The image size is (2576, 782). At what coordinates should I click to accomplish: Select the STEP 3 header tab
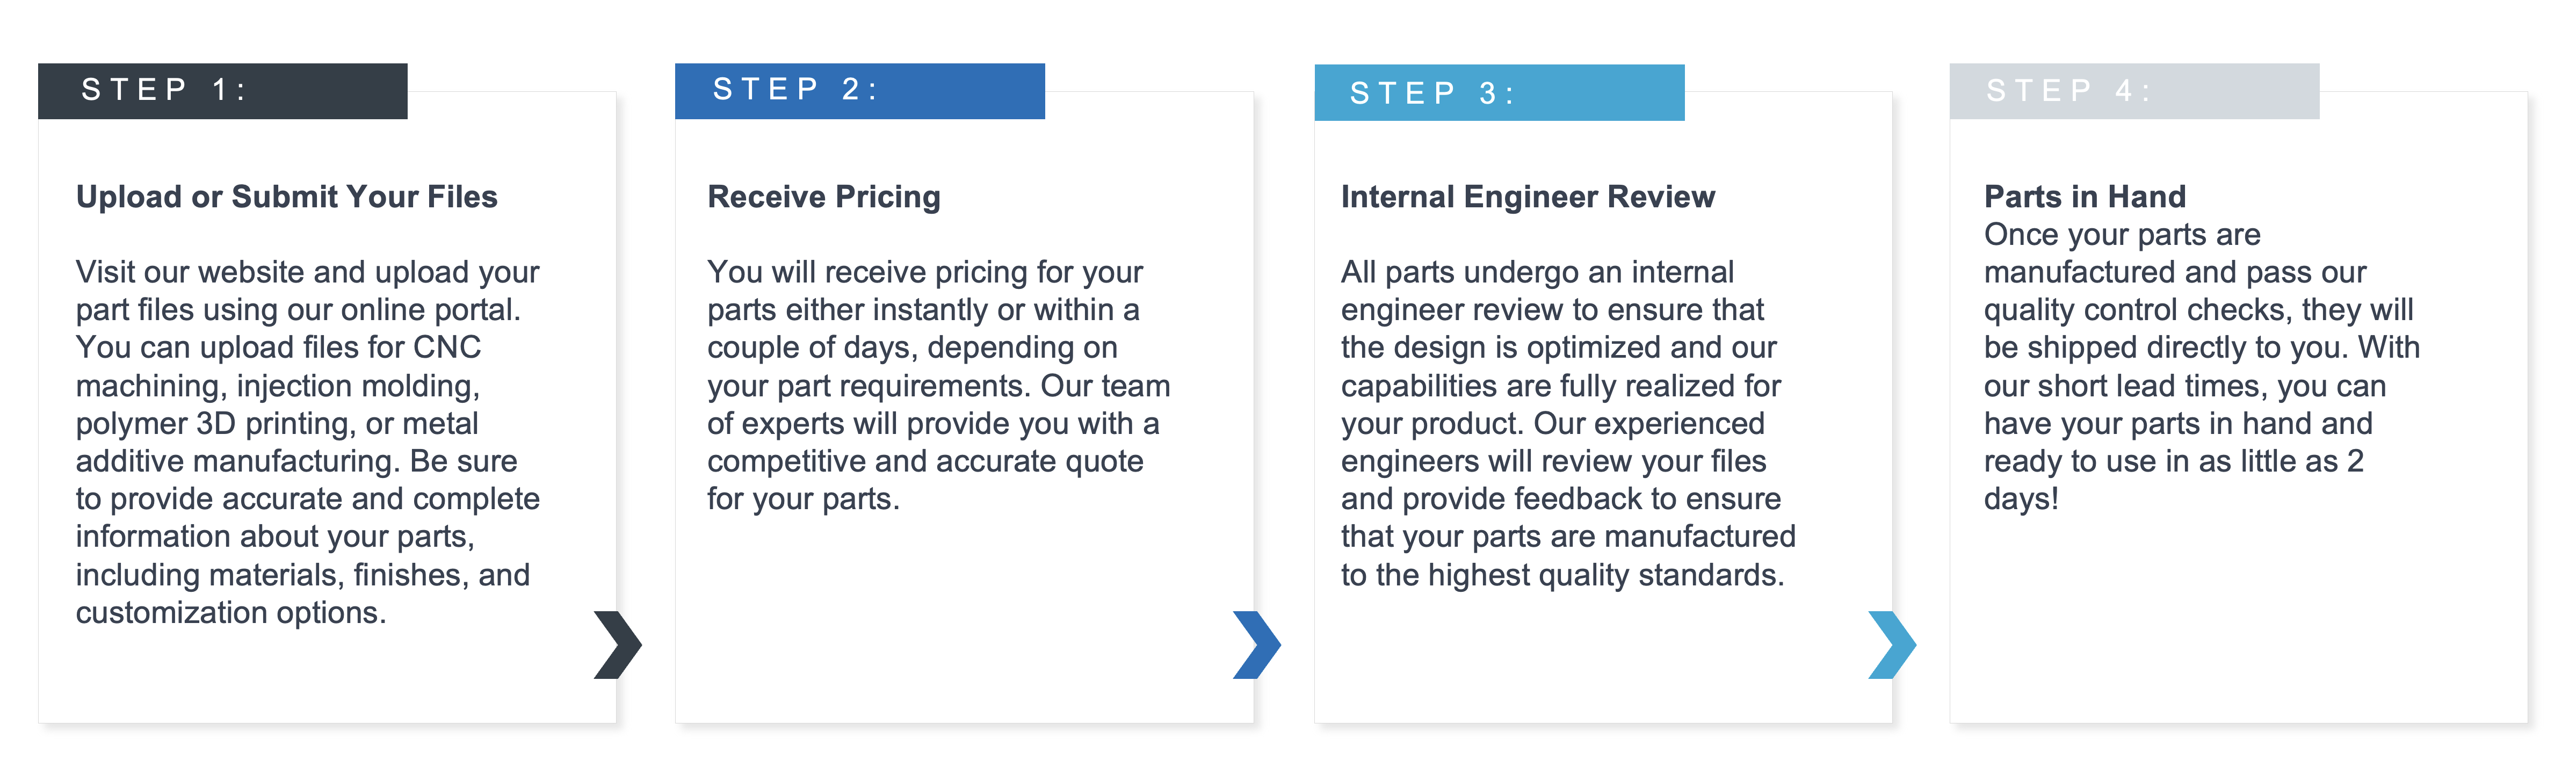[x=1499, y=93]
